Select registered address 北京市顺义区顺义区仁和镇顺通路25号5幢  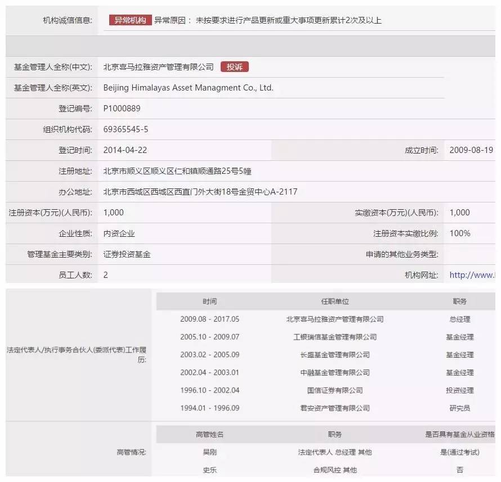tap(177, 171)
